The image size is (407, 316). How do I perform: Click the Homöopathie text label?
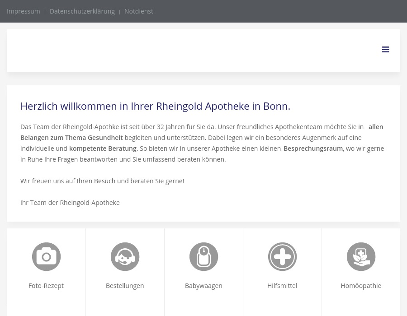coord(361,285)
